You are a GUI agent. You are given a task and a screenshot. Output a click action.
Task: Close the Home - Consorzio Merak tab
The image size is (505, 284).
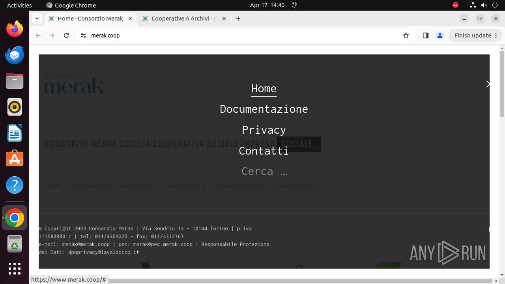click(130, 19)
